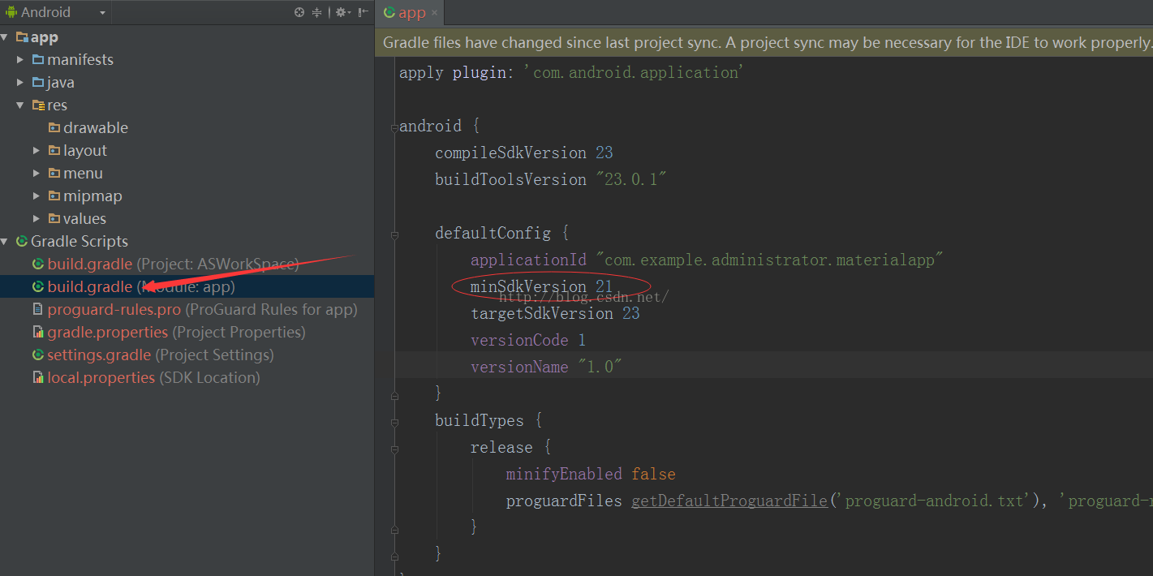This screenshot has width=1153, height=576.
Task: Switch to the app editor tab
Action: coord(411,12)
